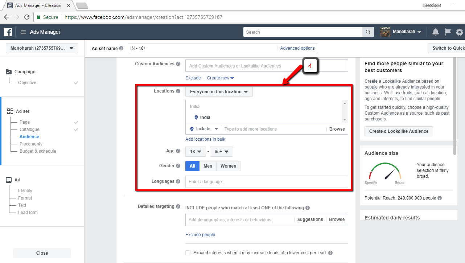This screenshot has height=263, width=465.
Task: Click the info icon beside Locations
Action: 178,91
